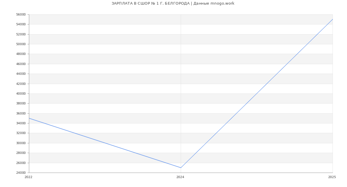Click the 2022 x-axis label

pos(28,177)
